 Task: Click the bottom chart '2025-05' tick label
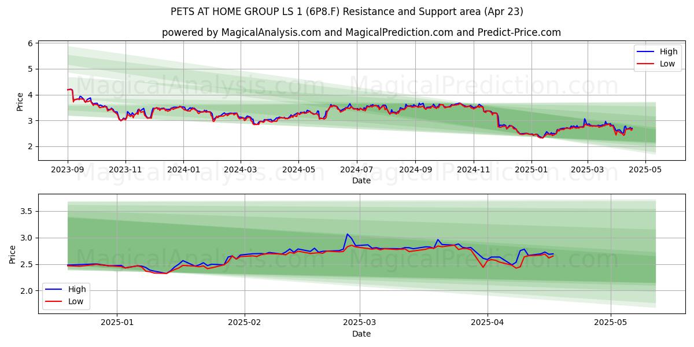coord(611,323)
